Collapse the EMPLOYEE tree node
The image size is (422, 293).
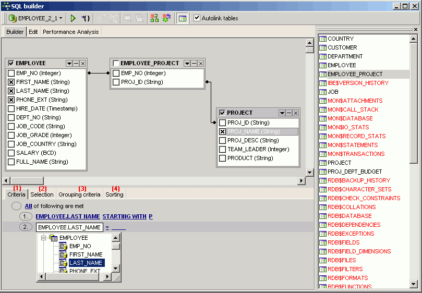[44, 238]
